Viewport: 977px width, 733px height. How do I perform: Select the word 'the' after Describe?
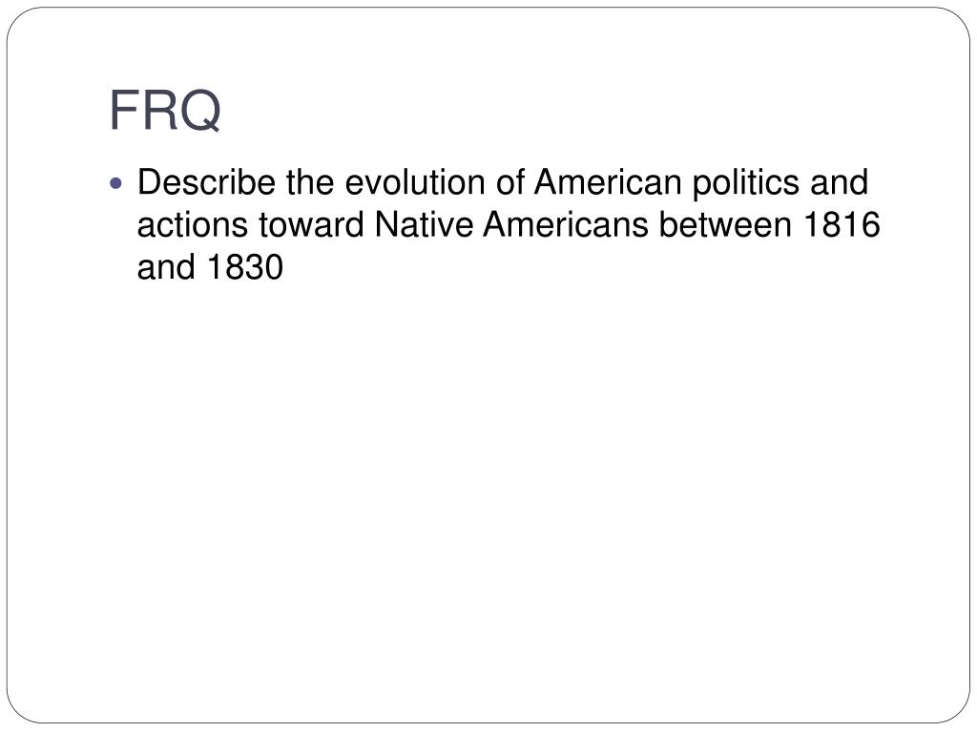pyautogui.click(x=310, y=182)
